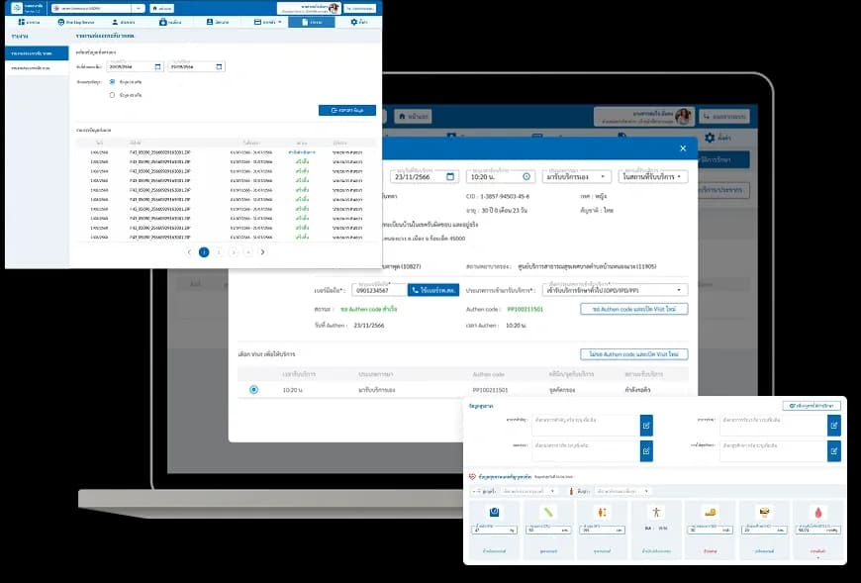
Task: Click edit icon of top-left health text box
Action: (646, 426)
